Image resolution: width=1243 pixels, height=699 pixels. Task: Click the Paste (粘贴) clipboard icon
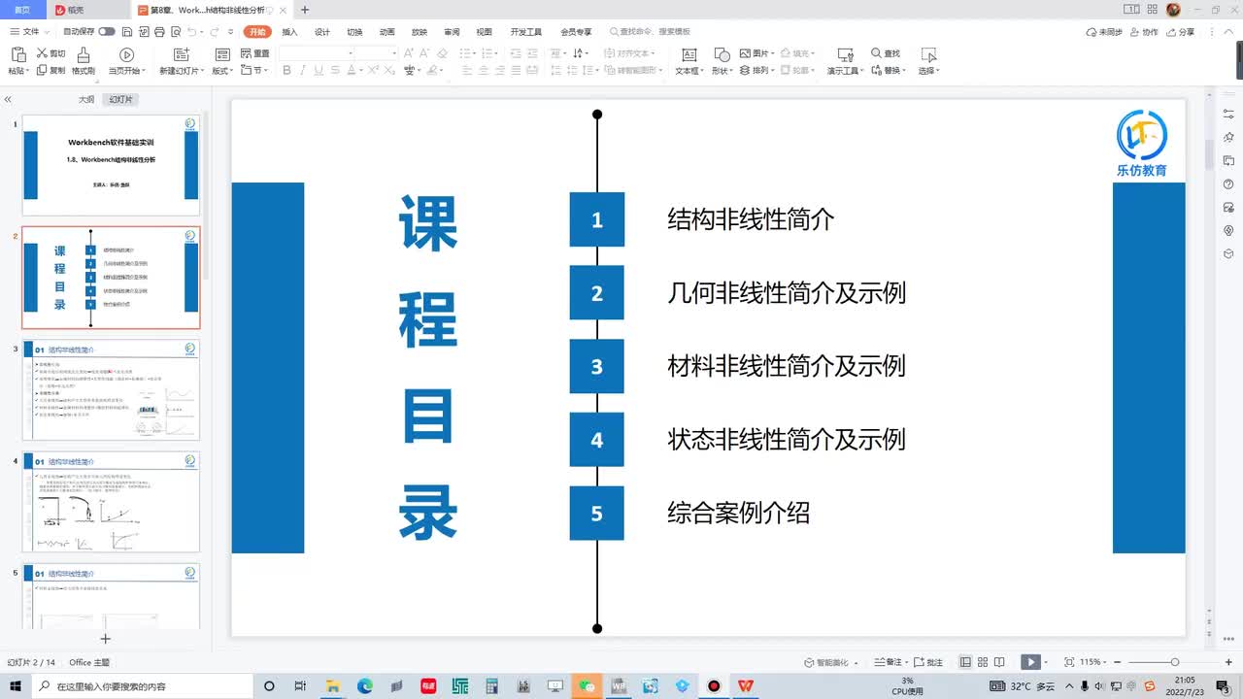pos(18,54)
